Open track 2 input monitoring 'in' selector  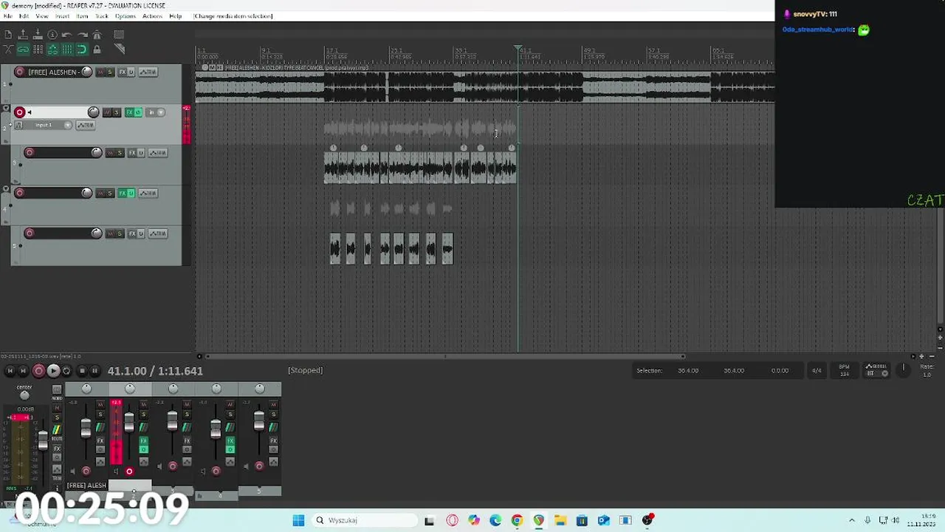tap(155, 112)
